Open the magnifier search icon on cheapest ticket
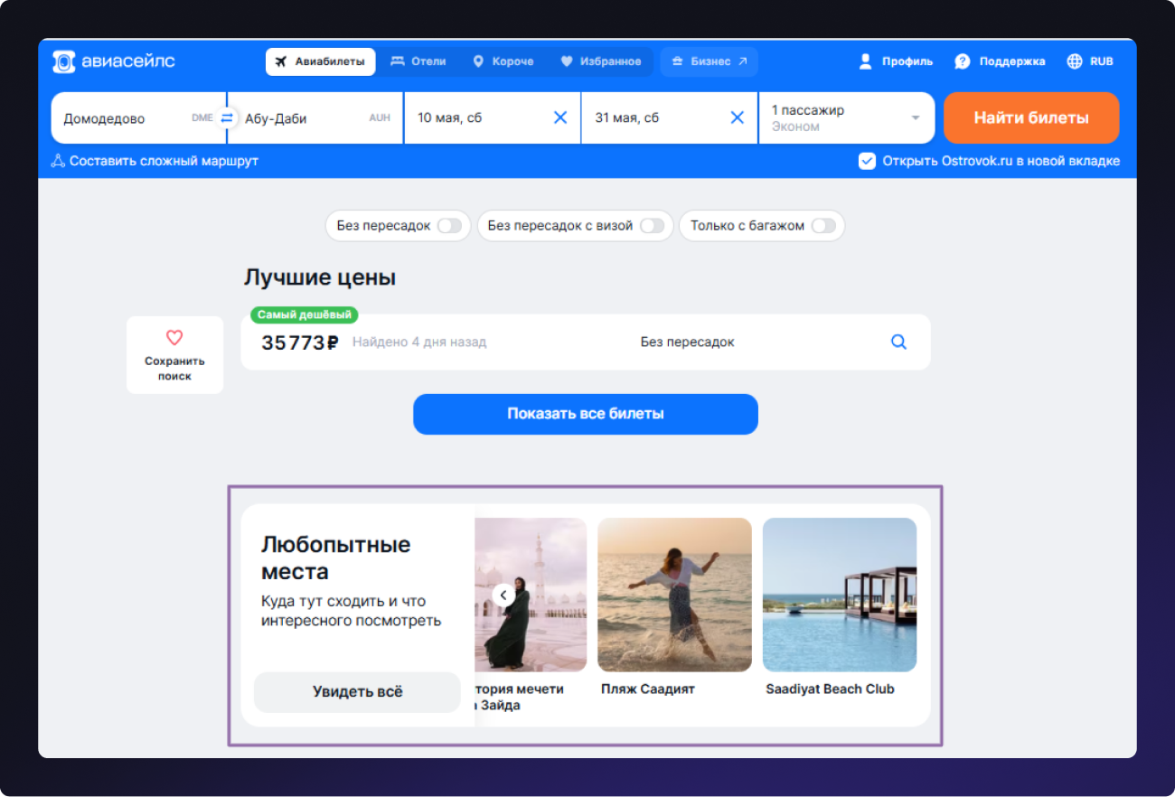Image resolution: width=1175 pixels, height=797 pixels. [898, 342]
